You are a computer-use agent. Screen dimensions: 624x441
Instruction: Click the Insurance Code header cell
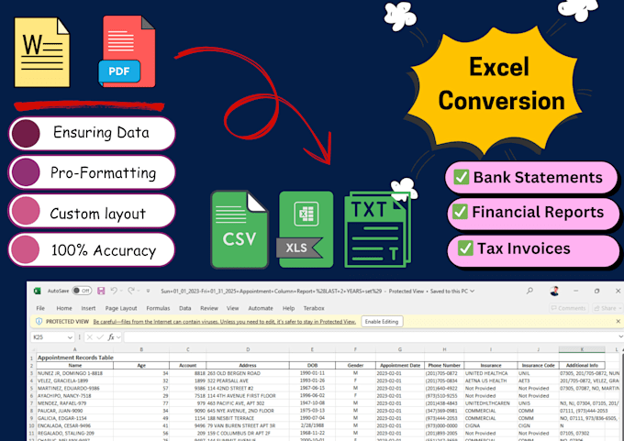538,365
